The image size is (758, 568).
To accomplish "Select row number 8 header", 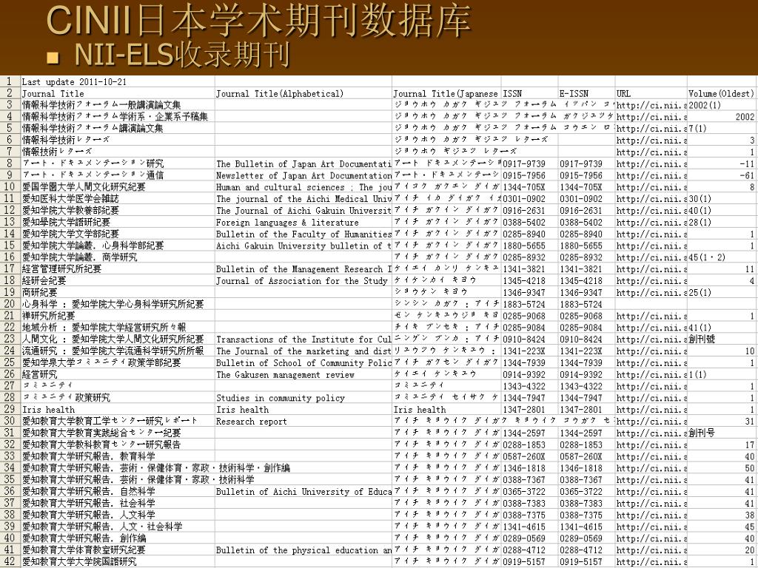I will pyautogui.click(x=10, y=163).
